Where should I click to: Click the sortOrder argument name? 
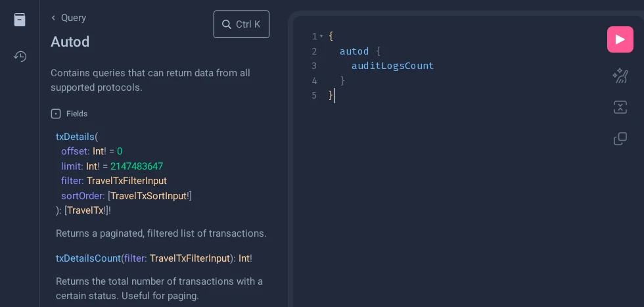click(81, 196)
